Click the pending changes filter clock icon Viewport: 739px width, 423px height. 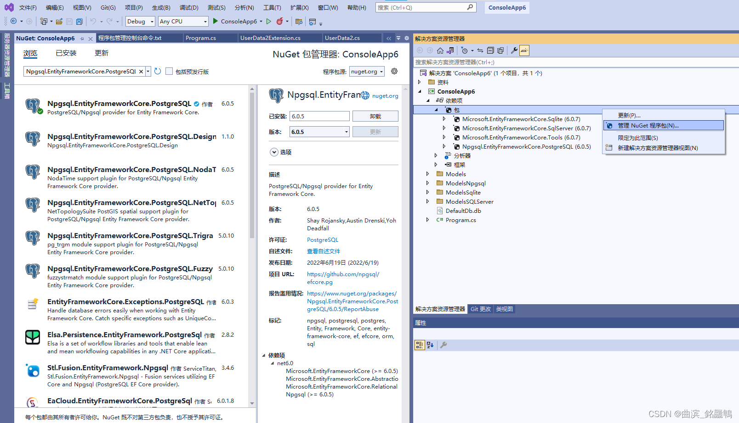(465, 50)
